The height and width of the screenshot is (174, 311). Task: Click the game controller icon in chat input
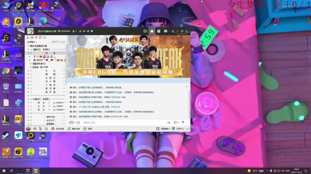tap(71, 123)
